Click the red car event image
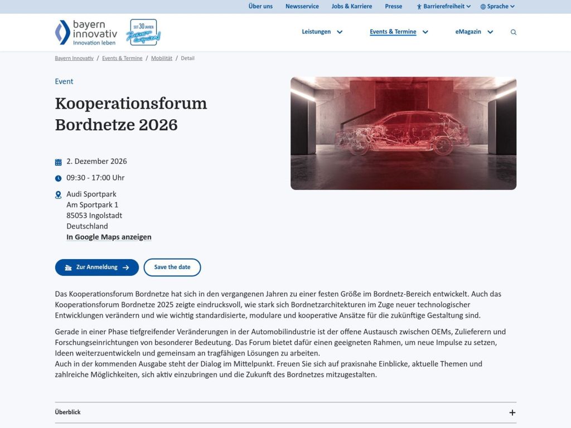This screenshot has height=428, width=571. pos(403,132)
